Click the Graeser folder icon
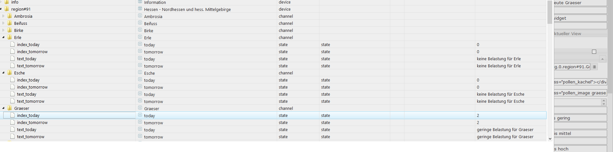The height and width of the screenshot is (152, 613). [10, 108]
